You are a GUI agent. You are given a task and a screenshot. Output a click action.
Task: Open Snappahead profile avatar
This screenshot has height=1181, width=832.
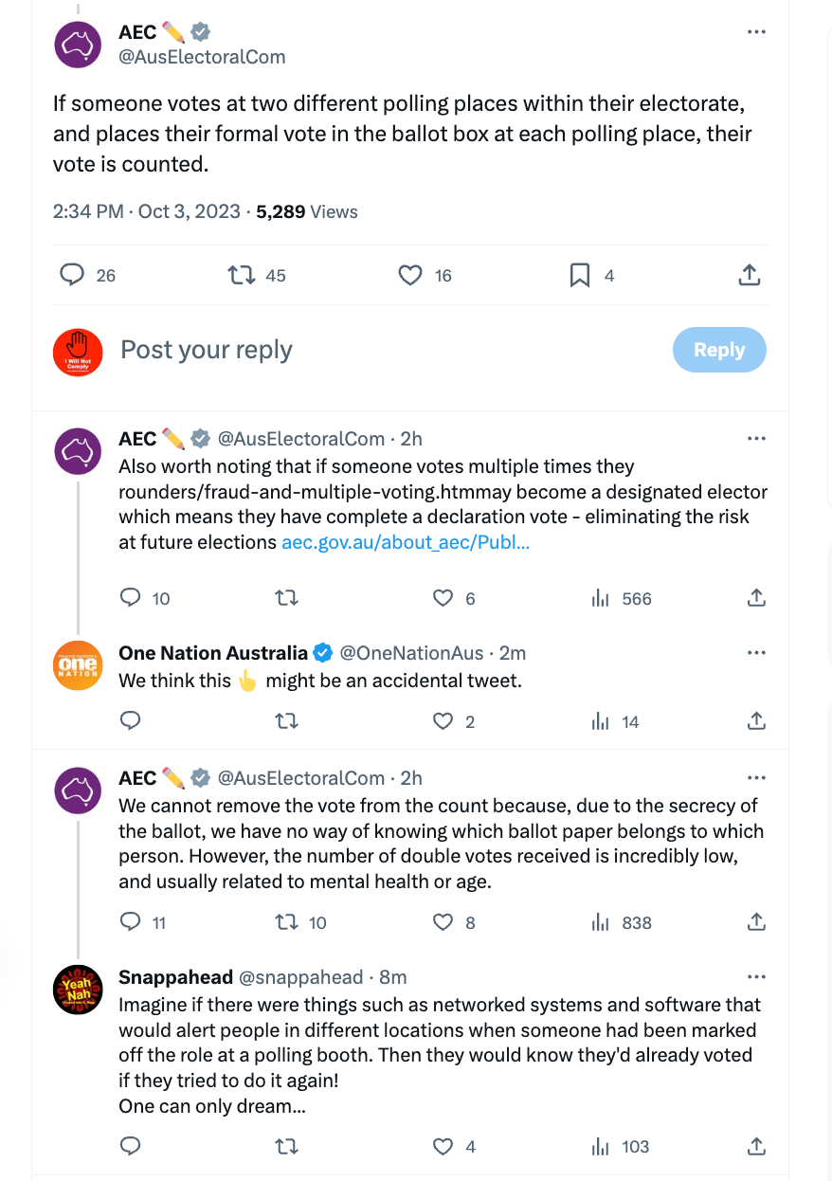tap(78, 990)
